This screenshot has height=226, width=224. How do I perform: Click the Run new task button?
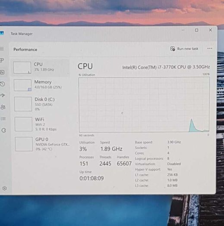[x=184, y=49]
